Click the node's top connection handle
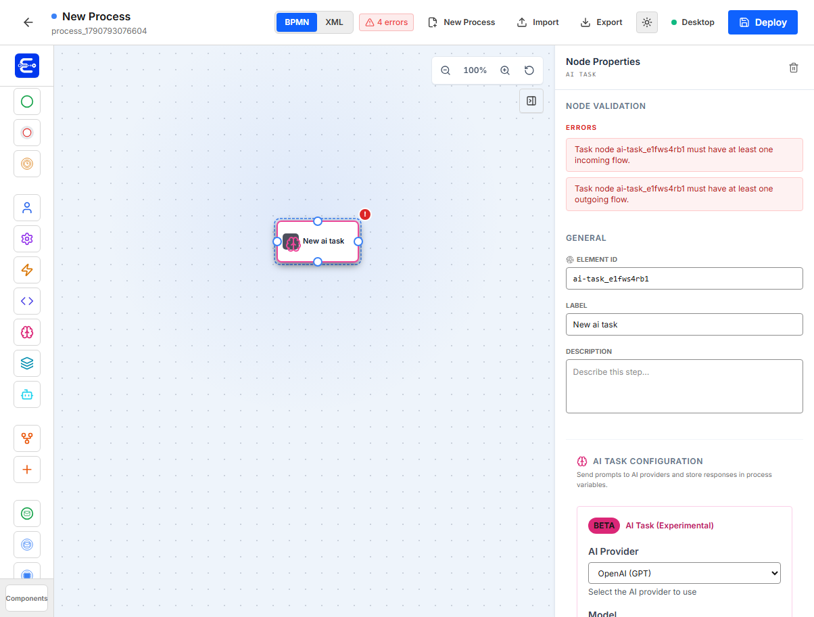This screenshot has width=814, height=617. [x=318, y=221]
